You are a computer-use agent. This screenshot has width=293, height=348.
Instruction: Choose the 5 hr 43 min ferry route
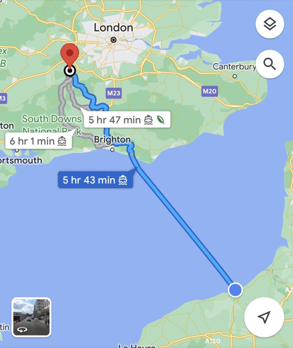point(95,180)
